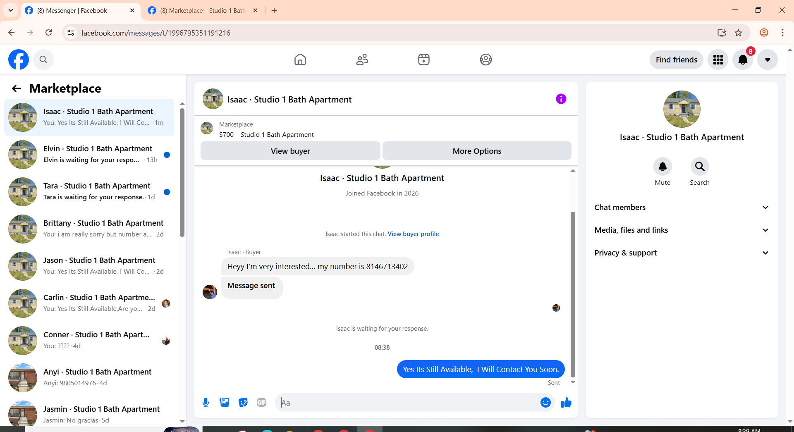
Task: Open emoji picker smiley icon
Action: pyautogui.click(x=545, y=403)
